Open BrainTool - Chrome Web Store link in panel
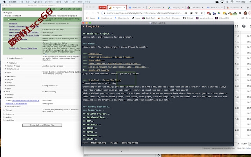Image resolution: width=251 pixels, height=157 pixels. click(x=23, y=48)
